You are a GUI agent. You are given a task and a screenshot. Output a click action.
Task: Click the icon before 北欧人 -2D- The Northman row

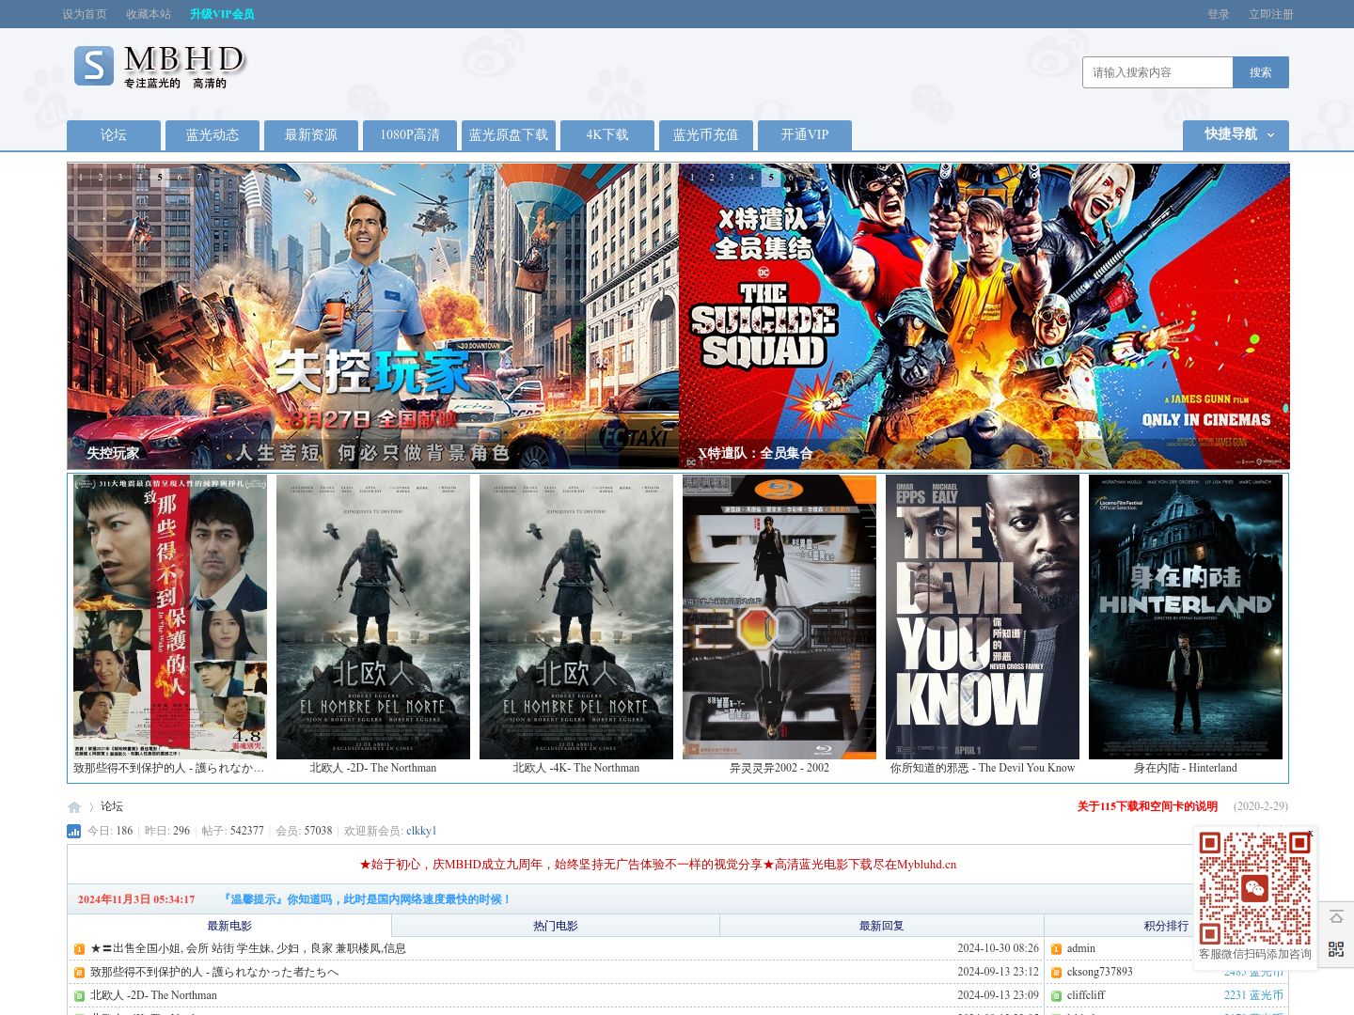(80, 996)
